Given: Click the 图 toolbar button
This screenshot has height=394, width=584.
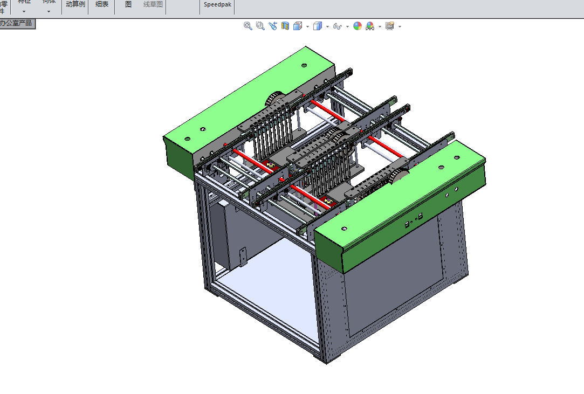Looking at the screenshot, I should click(x=128, y=5).
